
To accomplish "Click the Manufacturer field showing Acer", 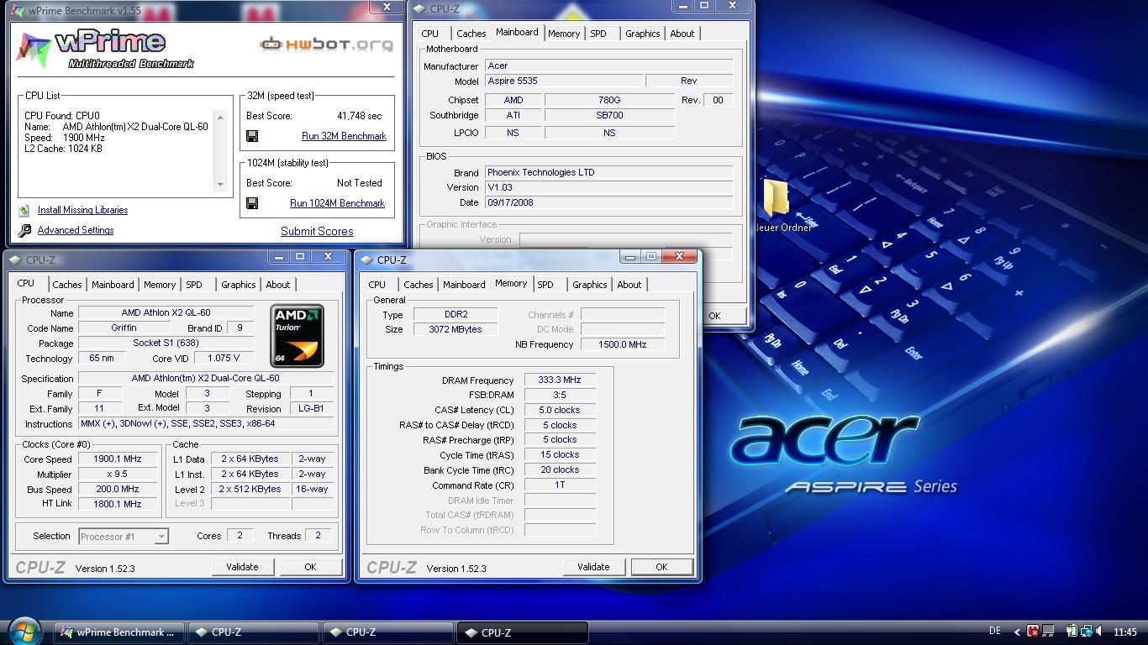I will (x=608, y=66).
